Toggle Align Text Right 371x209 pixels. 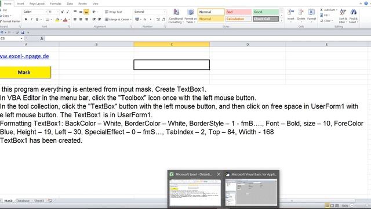pyautogui.click(x=86, y=19)
